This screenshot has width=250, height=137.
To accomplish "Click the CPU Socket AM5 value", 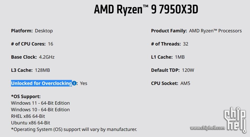I will coord(185,83).
